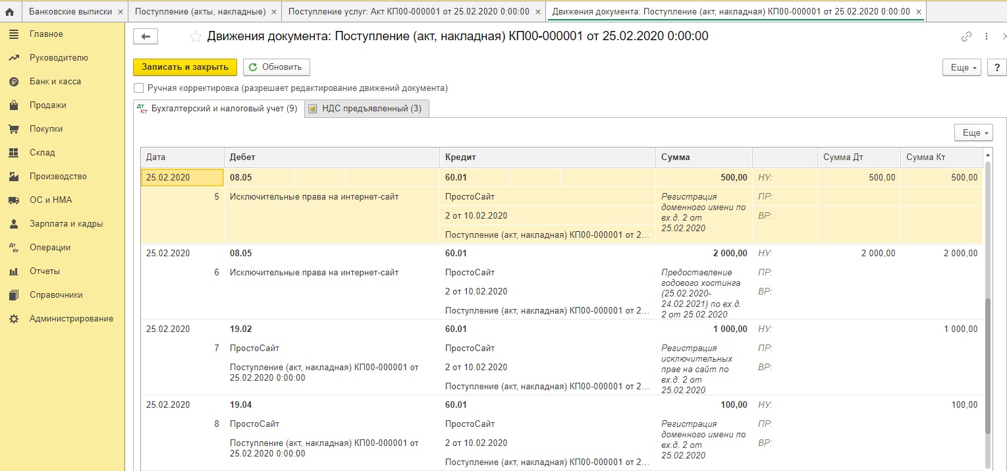Click row number 7 cell

[x=217, y=348]
